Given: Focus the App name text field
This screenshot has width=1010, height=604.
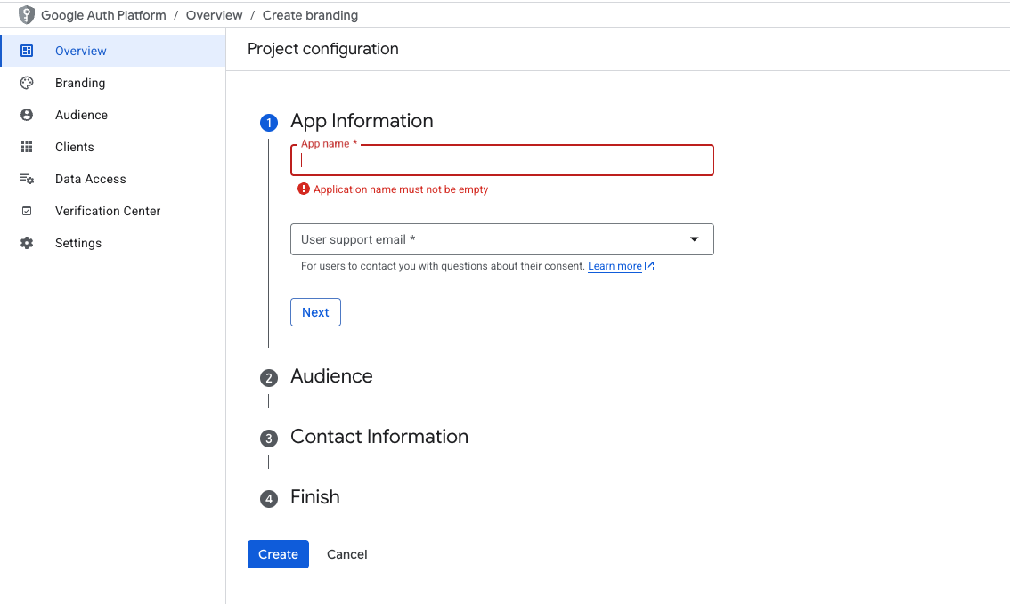Looking at the screenshot, I should coord(501,161).
